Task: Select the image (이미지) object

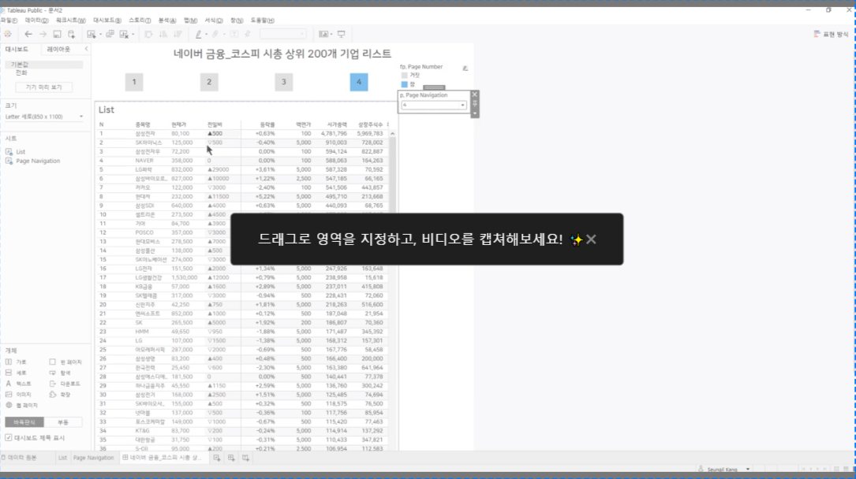Action: pyautogui.click(x=18, y=395)
